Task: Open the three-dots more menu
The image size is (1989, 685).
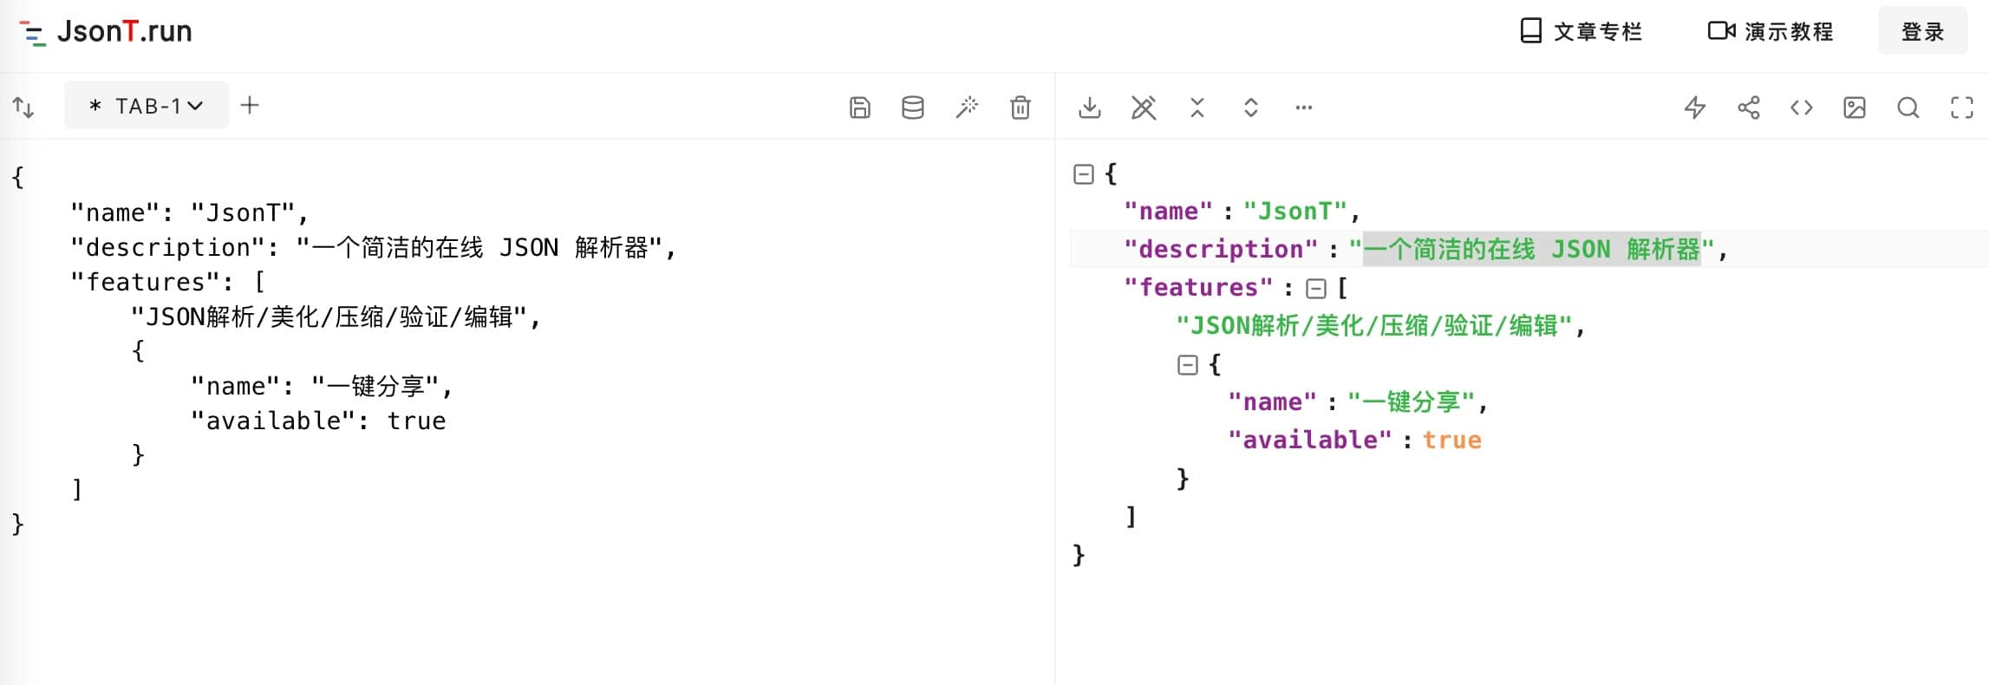Action: (1304, 108)
